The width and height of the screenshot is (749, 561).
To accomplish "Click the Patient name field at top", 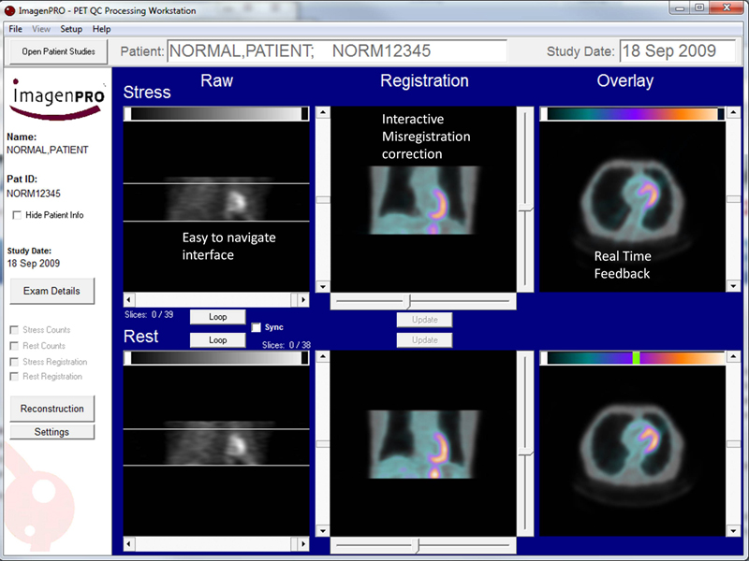I will pyautogui.click(x=337, y=51).
